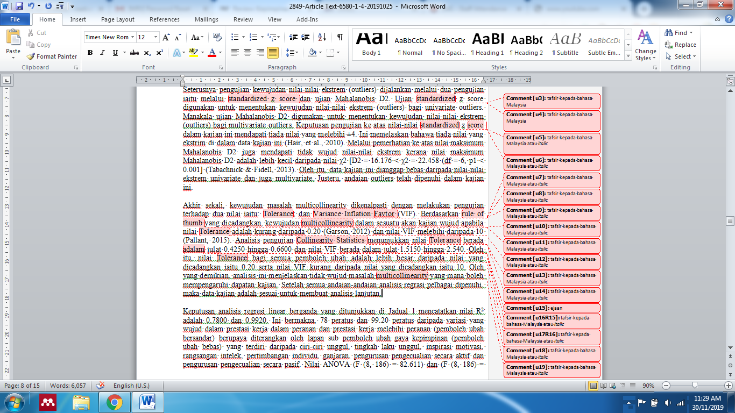Viewport: 735px width, 413px height.
Task: Open Google Chrome from the taskbar
Action: 114,402
